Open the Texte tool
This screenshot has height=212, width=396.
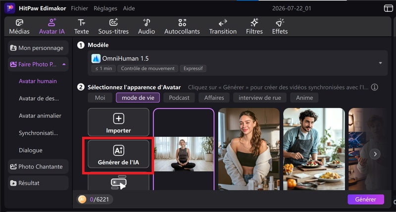click(81, 27)
